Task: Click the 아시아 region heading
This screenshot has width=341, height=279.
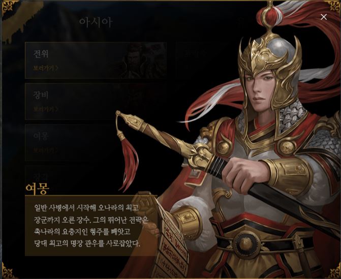Action: (96, 22)
